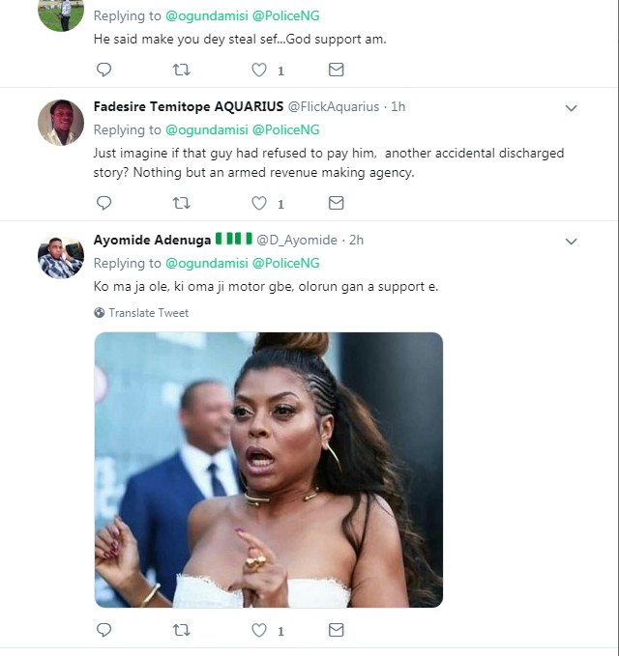Open the dropdown arrow on Ayomide's tweet

(571, 241)
